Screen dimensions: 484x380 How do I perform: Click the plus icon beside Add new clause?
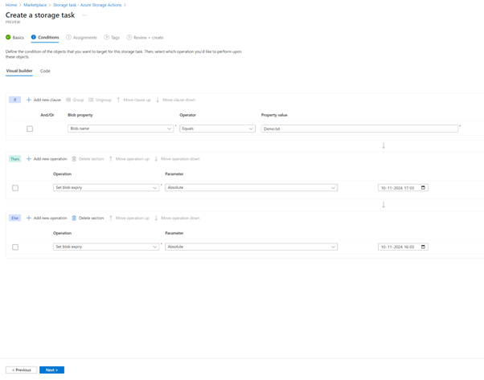pyautogui.click(x=29, y=100)
